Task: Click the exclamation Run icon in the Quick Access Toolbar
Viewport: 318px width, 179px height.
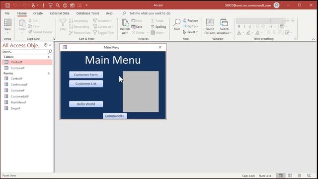Action: (43, 5)
